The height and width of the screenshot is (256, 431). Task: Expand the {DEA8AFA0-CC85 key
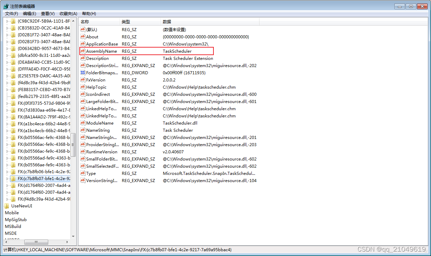[7, 62]
